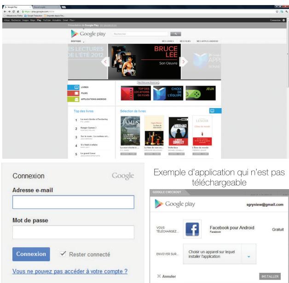Click the blue book tab beside Sélection de livres
Screen dimensions: 289x283
click(215, 110)
